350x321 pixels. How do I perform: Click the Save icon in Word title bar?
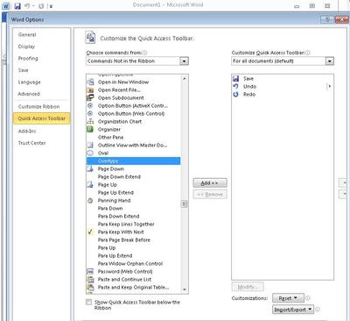pyautogui.click(x=17, y=5)
